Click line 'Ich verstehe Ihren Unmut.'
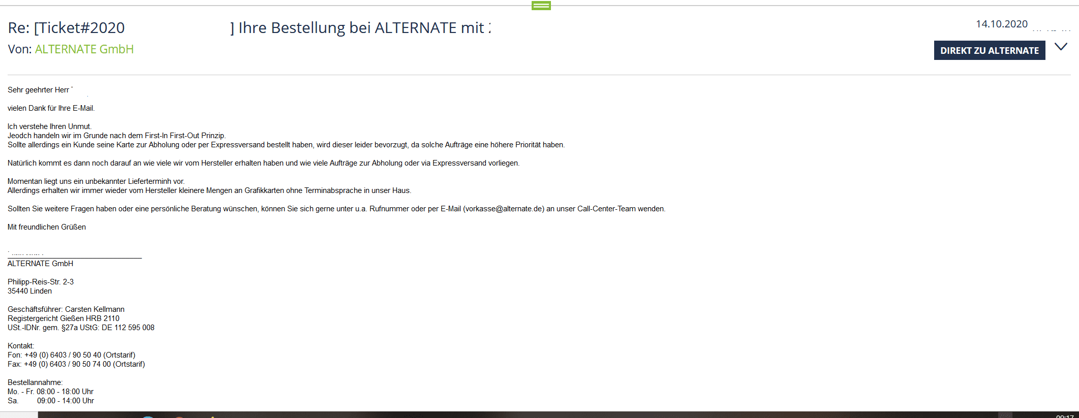1079x418 pixels. tap(50, 126)
